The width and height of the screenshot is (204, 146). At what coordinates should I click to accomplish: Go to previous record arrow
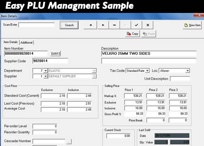(x=90, y=25)
